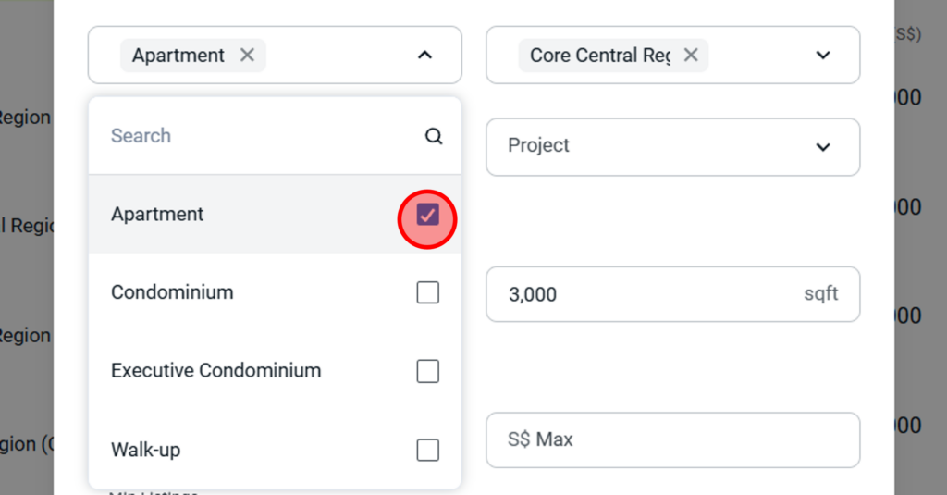Click the Project placeholder text
Screen dimensions: 947x495
tap(538, 146)
